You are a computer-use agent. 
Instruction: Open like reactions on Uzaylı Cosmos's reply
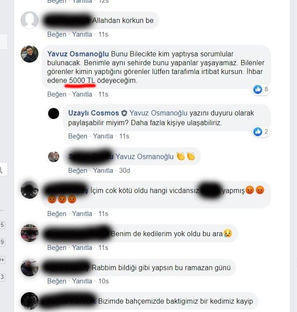click(261, 131)
